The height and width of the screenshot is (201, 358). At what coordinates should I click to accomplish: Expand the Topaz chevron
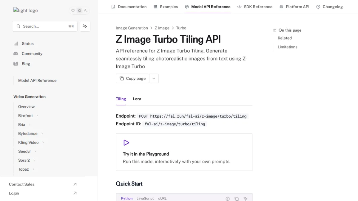coord(33,169)
